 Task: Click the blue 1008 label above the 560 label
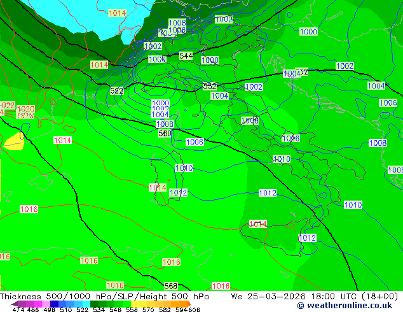point(165,124)
